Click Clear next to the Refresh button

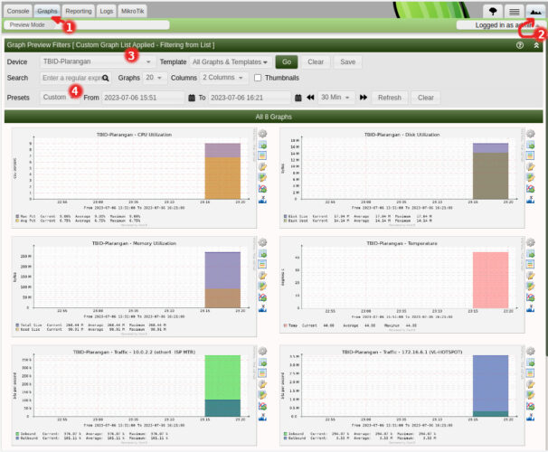pos(426,98)
